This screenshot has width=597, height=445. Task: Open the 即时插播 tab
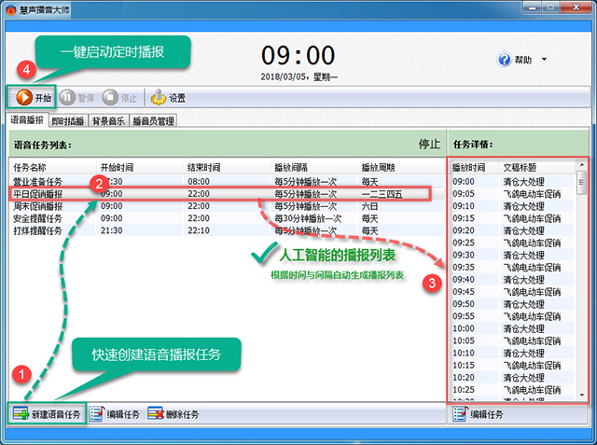point(68,121)
